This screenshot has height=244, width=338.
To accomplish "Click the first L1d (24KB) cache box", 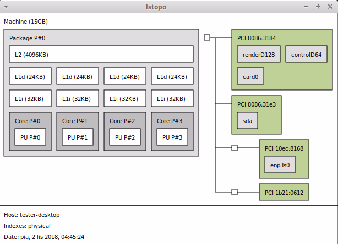I will [x=30, y=76].
